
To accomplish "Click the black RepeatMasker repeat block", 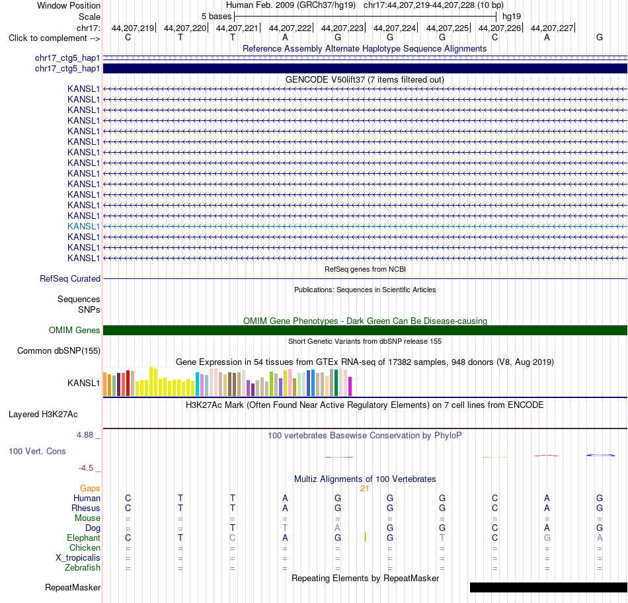I will click(548, 587).
